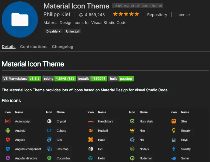Click the Nodemon name text

[x=146, y=158]
